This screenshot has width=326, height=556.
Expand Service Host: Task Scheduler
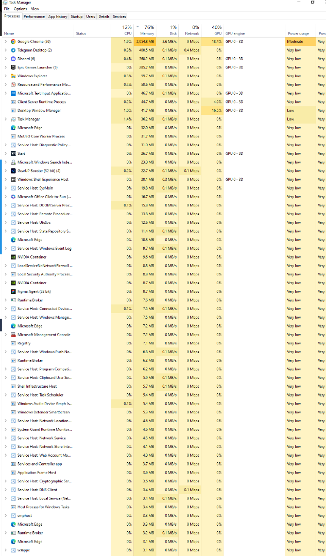point(6,395)
